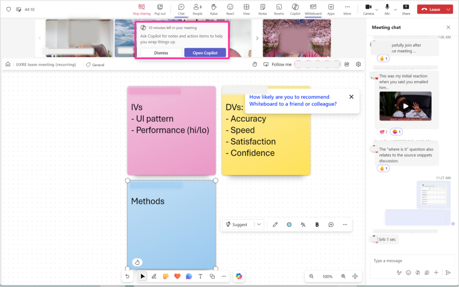Toggle bold text on the sticky note
Image resolution: width=459 pixels, height=287 pixels.
tap(317, 225)
